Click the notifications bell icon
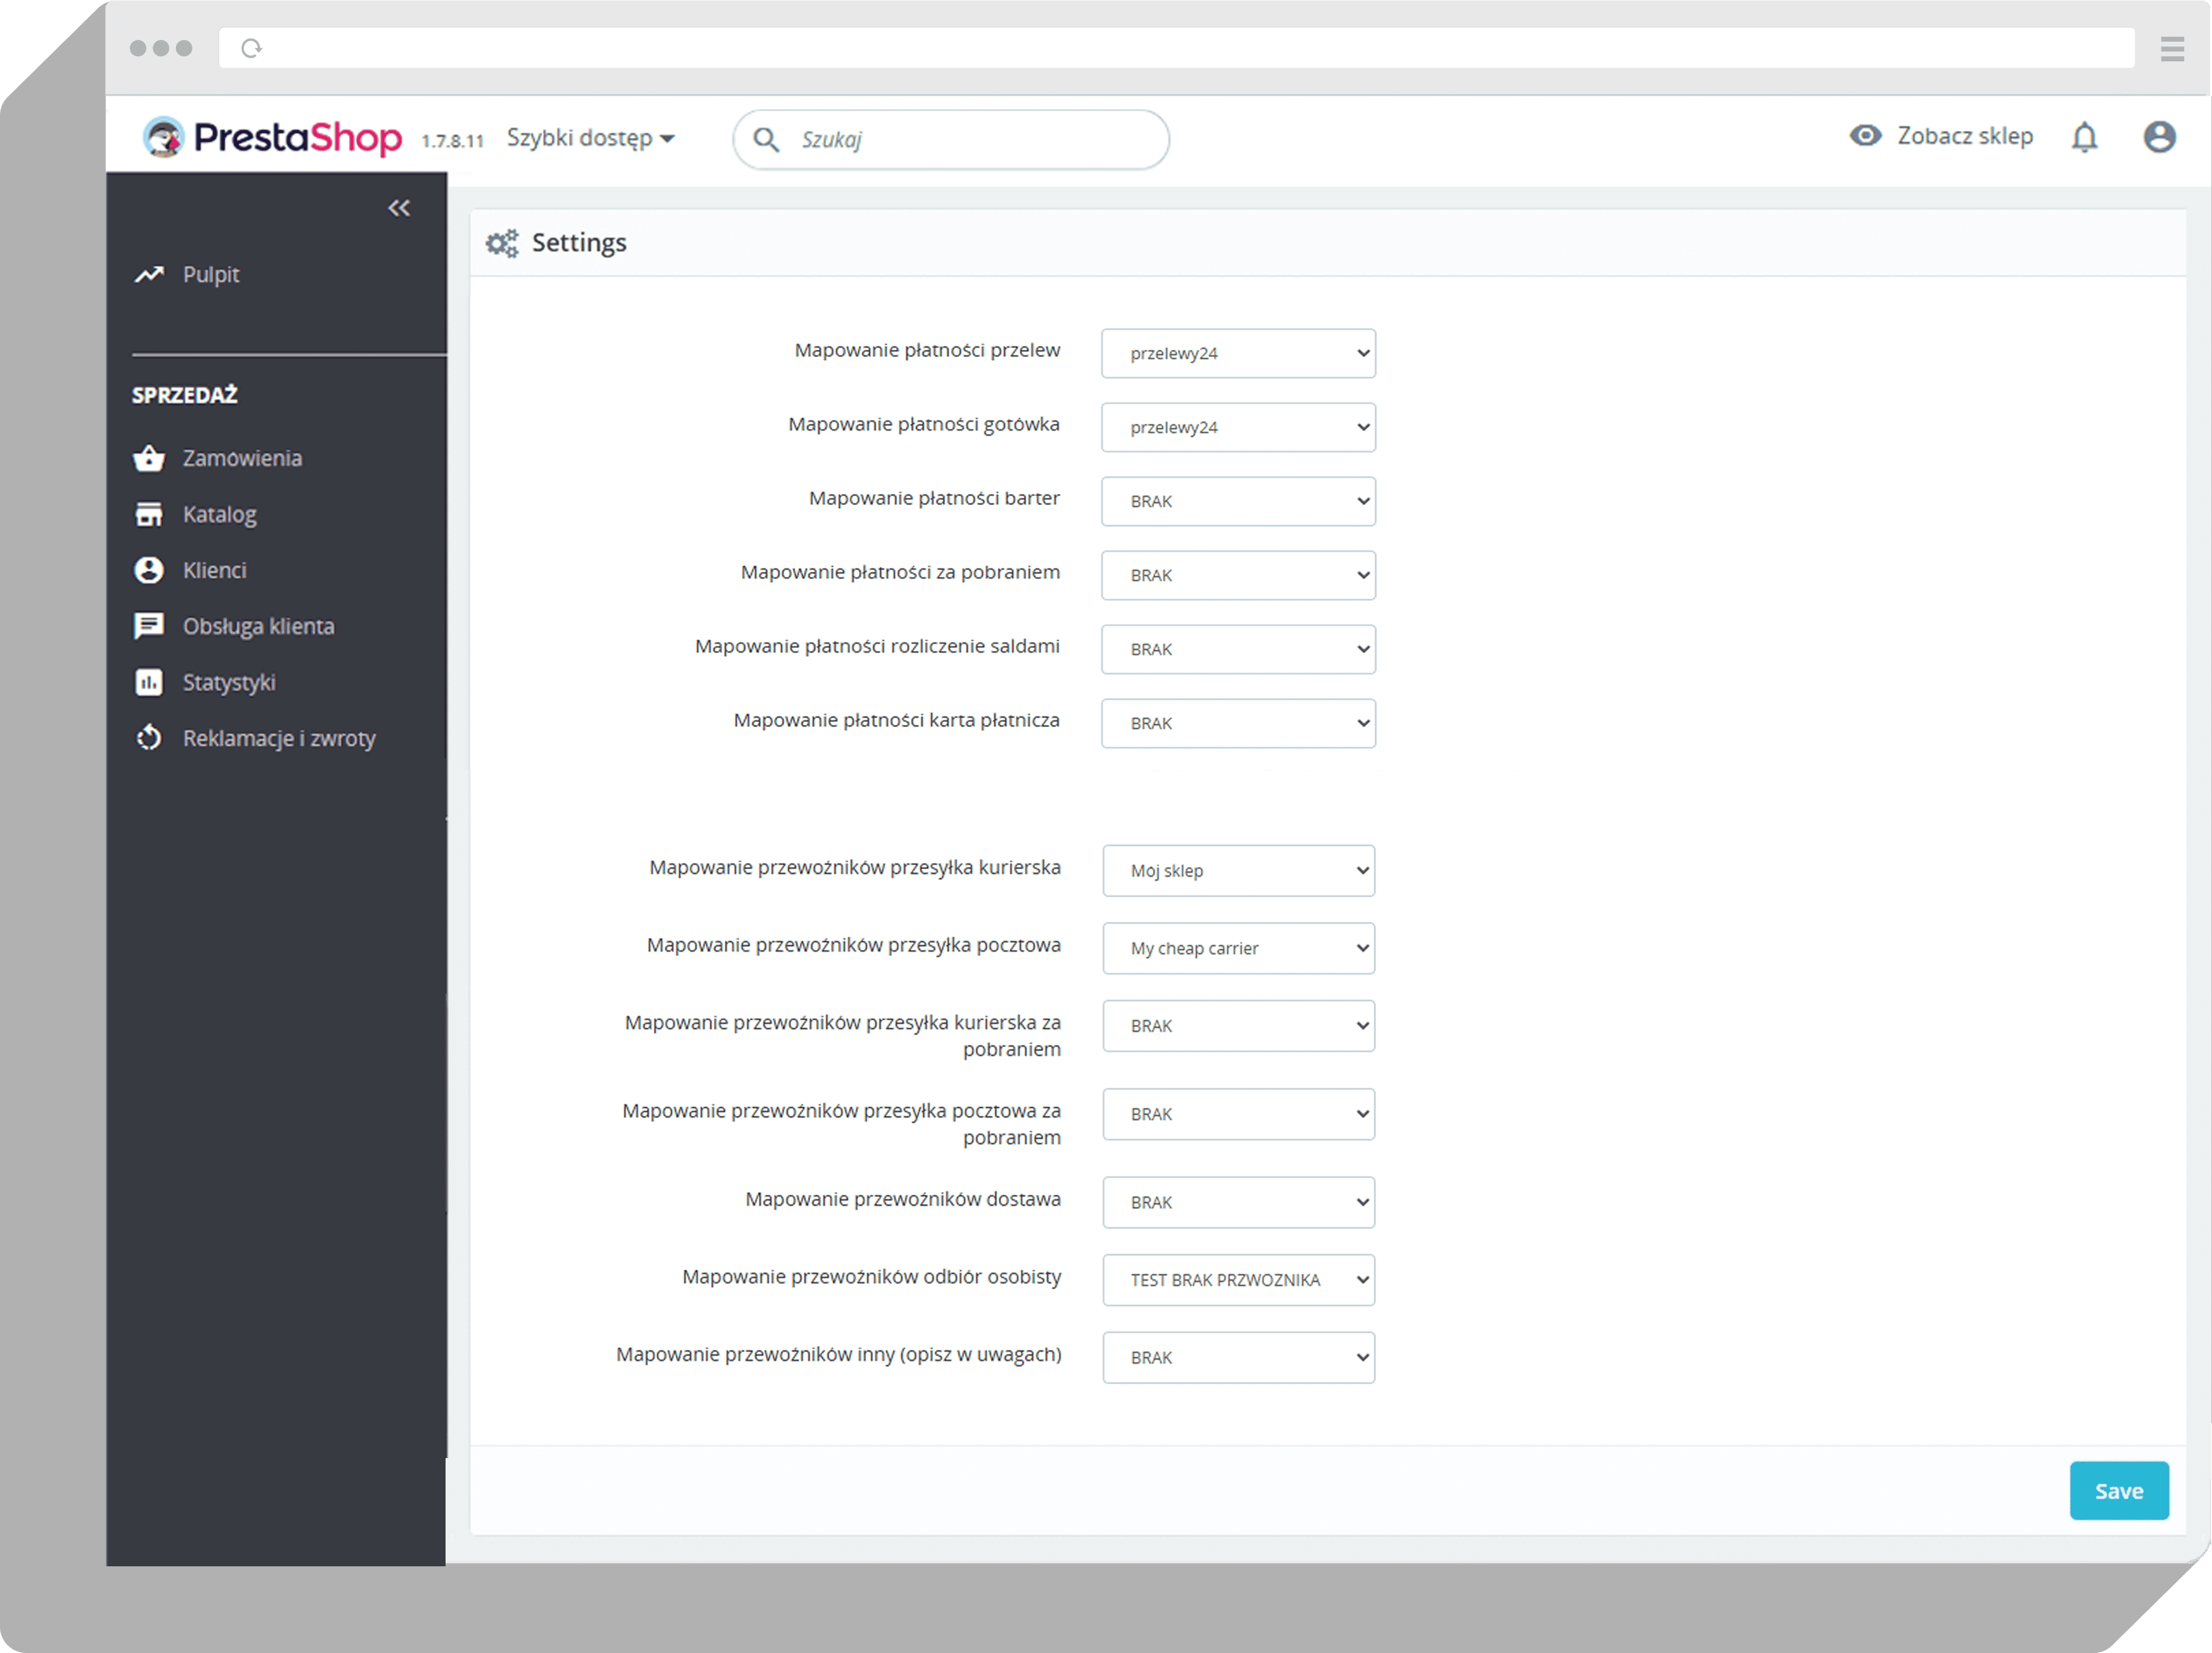2212x1653 pixels. (x=2084, y=137)
